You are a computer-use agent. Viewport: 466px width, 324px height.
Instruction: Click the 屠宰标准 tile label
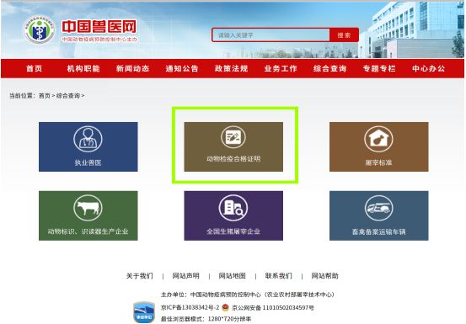378,162
